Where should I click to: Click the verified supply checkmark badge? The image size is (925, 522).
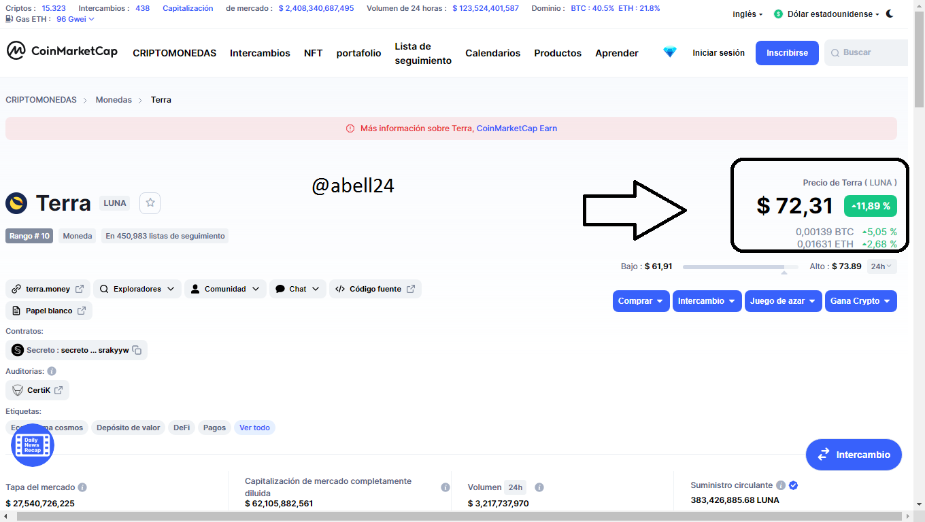click(x=793, y=485)
